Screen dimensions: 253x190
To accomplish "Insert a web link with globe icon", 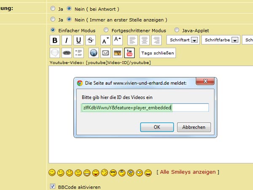I will [x=94, y=53].
